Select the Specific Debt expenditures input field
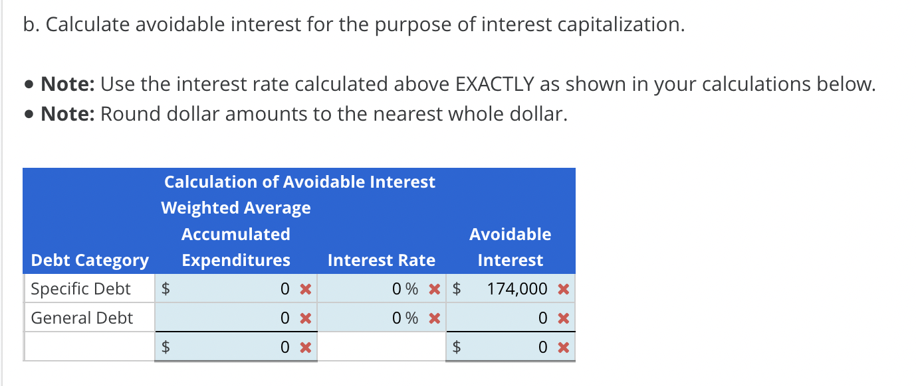Viewport: 916px width, 386px height. 246,289
